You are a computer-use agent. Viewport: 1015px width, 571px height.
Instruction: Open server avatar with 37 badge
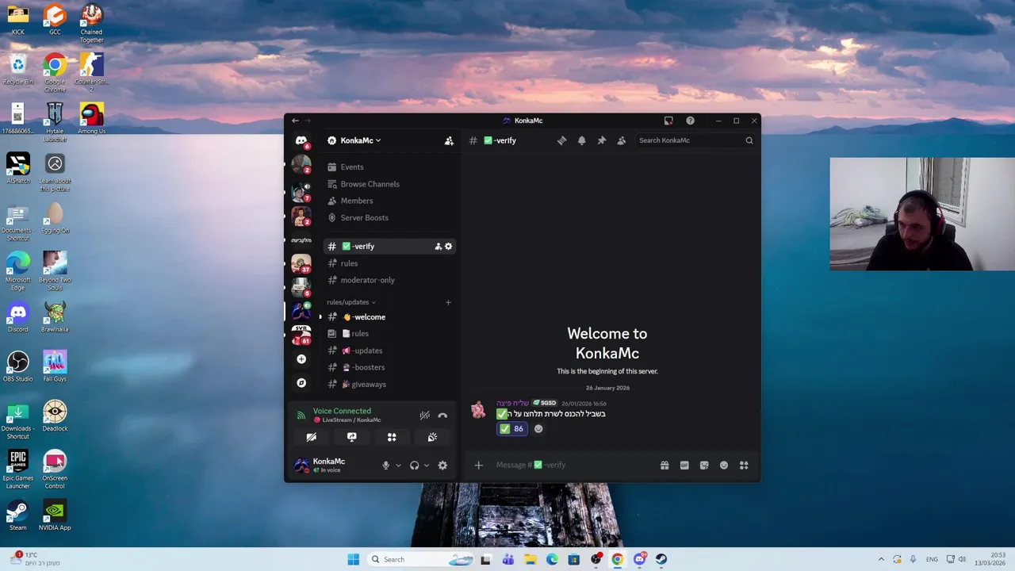coord(301,263)
